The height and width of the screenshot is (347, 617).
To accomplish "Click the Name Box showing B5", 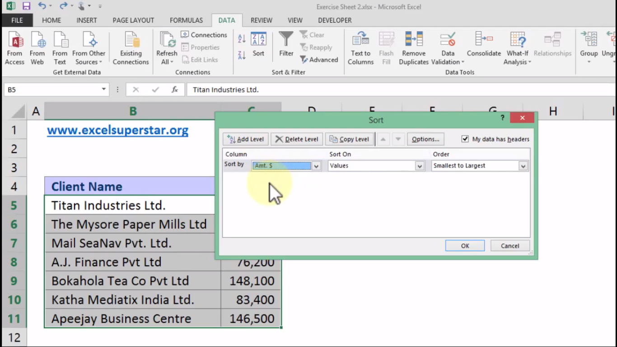I will tap(51, 89).
